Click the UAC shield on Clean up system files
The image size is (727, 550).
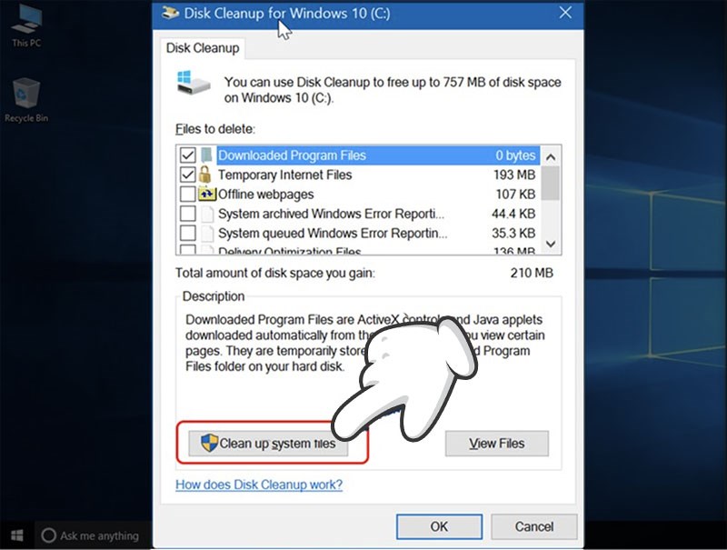pos(206,444)
